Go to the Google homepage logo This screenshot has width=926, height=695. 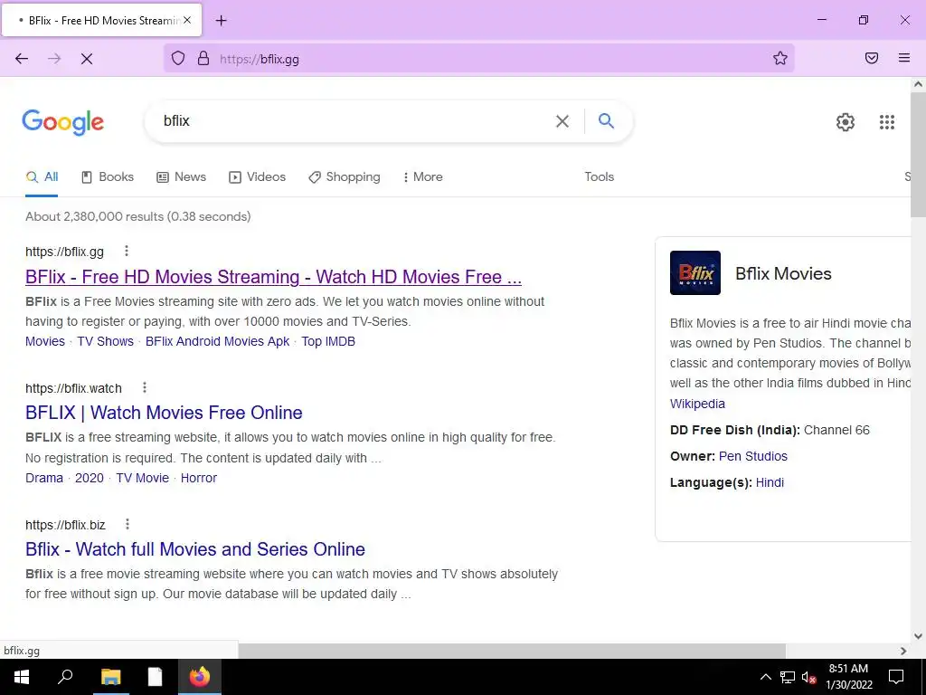pos(62,122)
